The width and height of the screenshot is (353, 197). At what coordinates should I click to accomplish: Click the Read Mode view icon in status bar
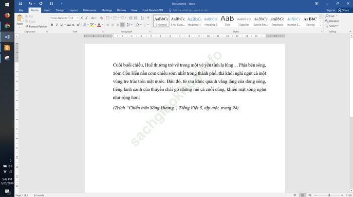(x=295, y=195)
